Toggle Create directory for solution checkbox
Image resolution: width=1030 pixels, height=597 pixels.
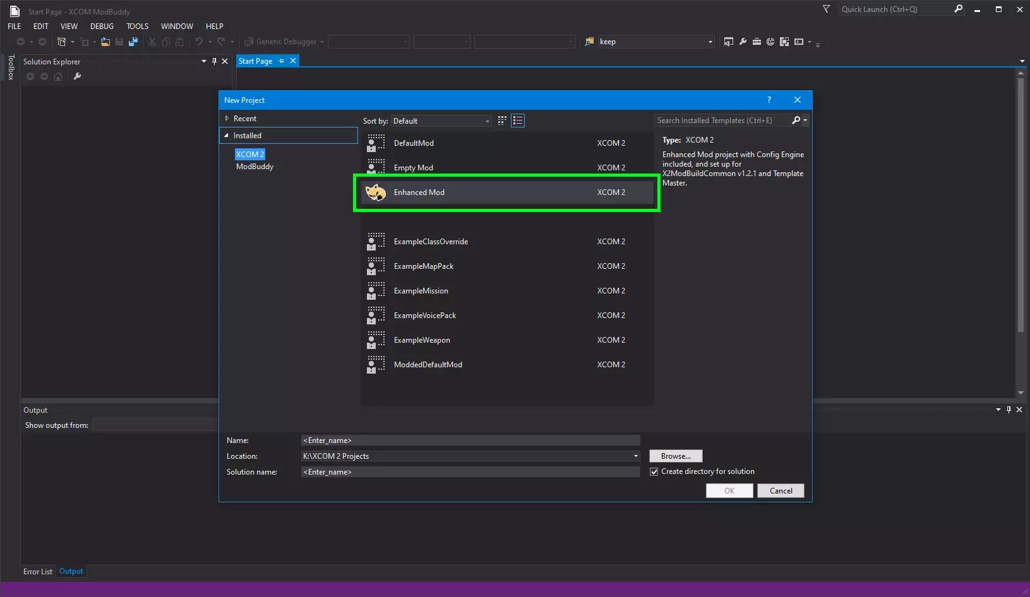[x=654, y=471]
